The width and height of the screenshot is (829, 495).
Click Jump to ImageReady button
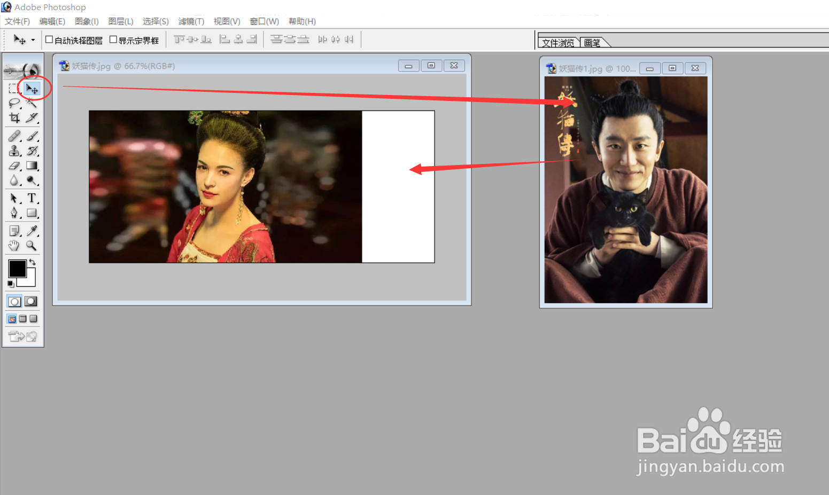[23, 336]
